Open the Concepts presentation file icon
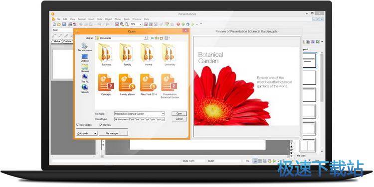The image size is (374, 187). click(106, 83)
